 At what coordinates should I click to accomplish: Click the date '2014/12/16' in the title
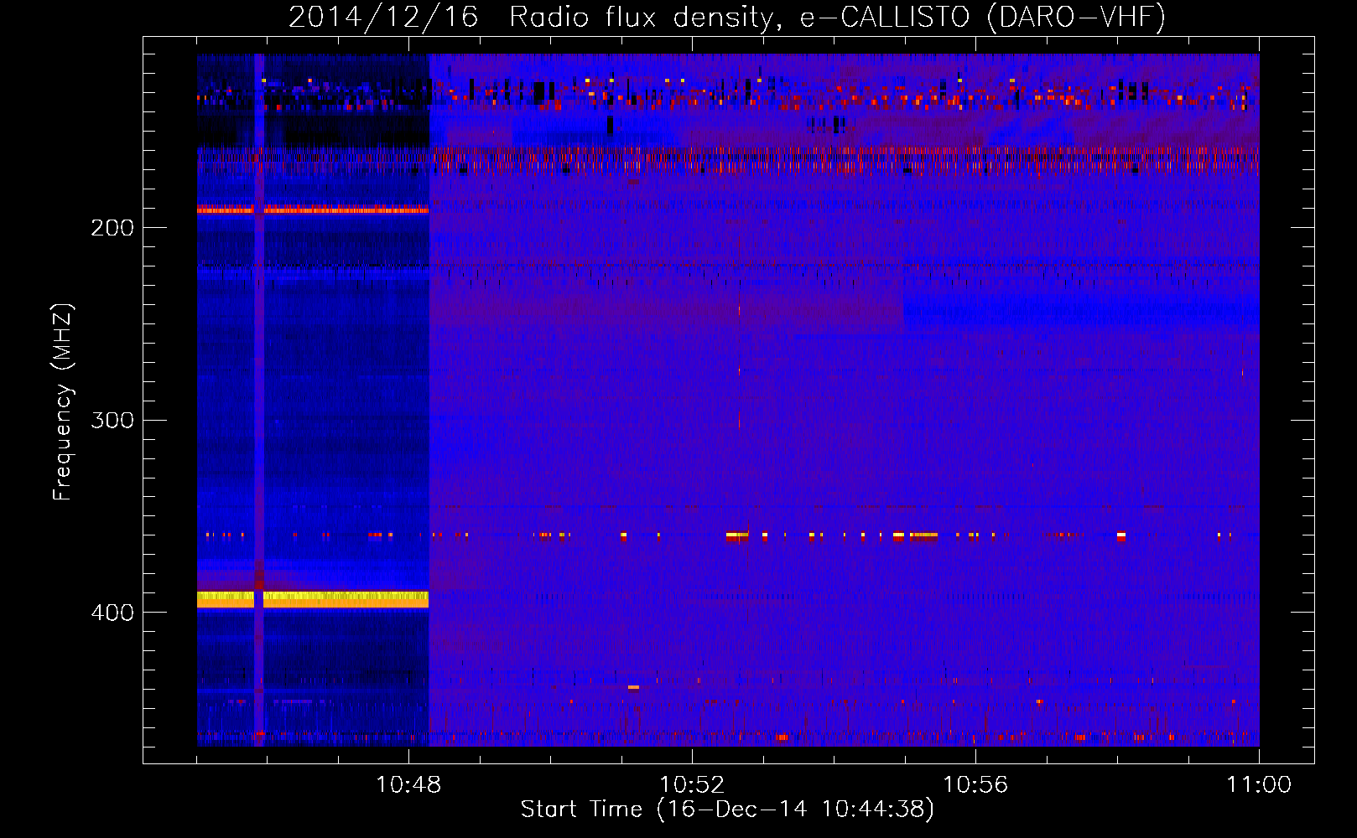[x=383, y=17]
